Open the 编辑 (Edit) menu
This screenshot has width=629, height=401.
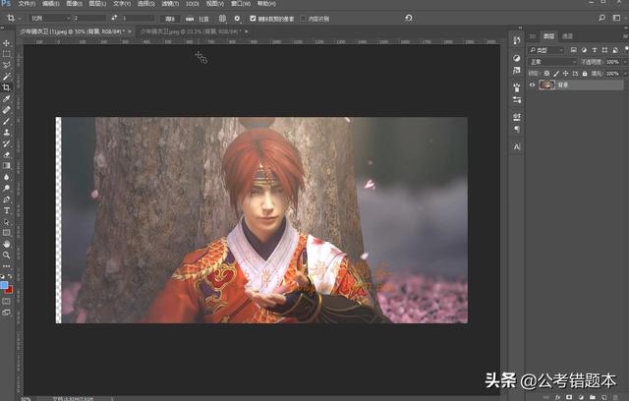pyautogui.click(x=50, y=4)
